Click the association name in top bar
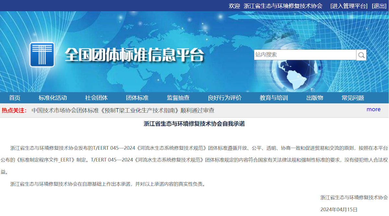The image size is (389, 216). point(283,6)
